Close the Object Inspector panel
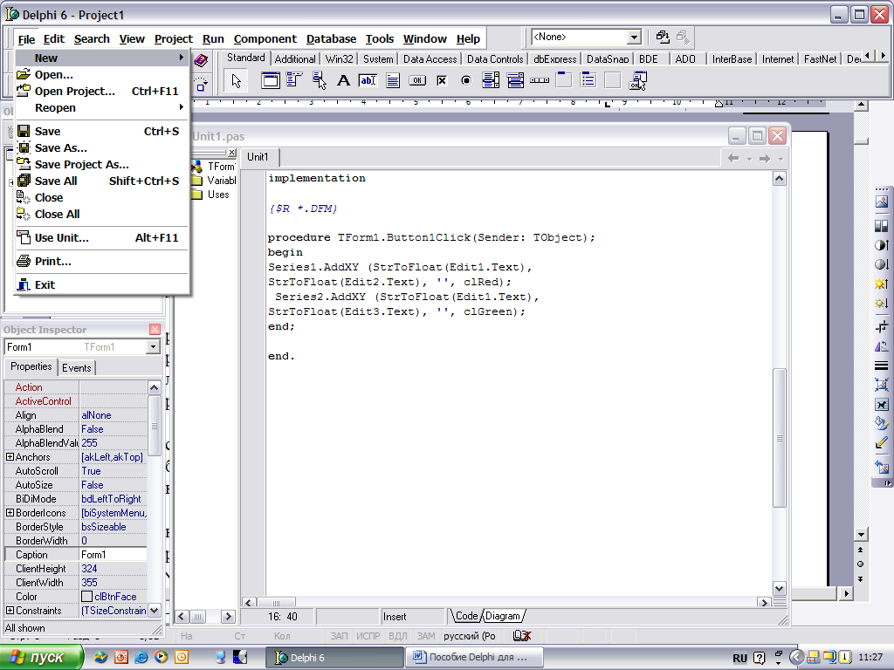This screenshot has height=670, width=894. click(155, 329)
